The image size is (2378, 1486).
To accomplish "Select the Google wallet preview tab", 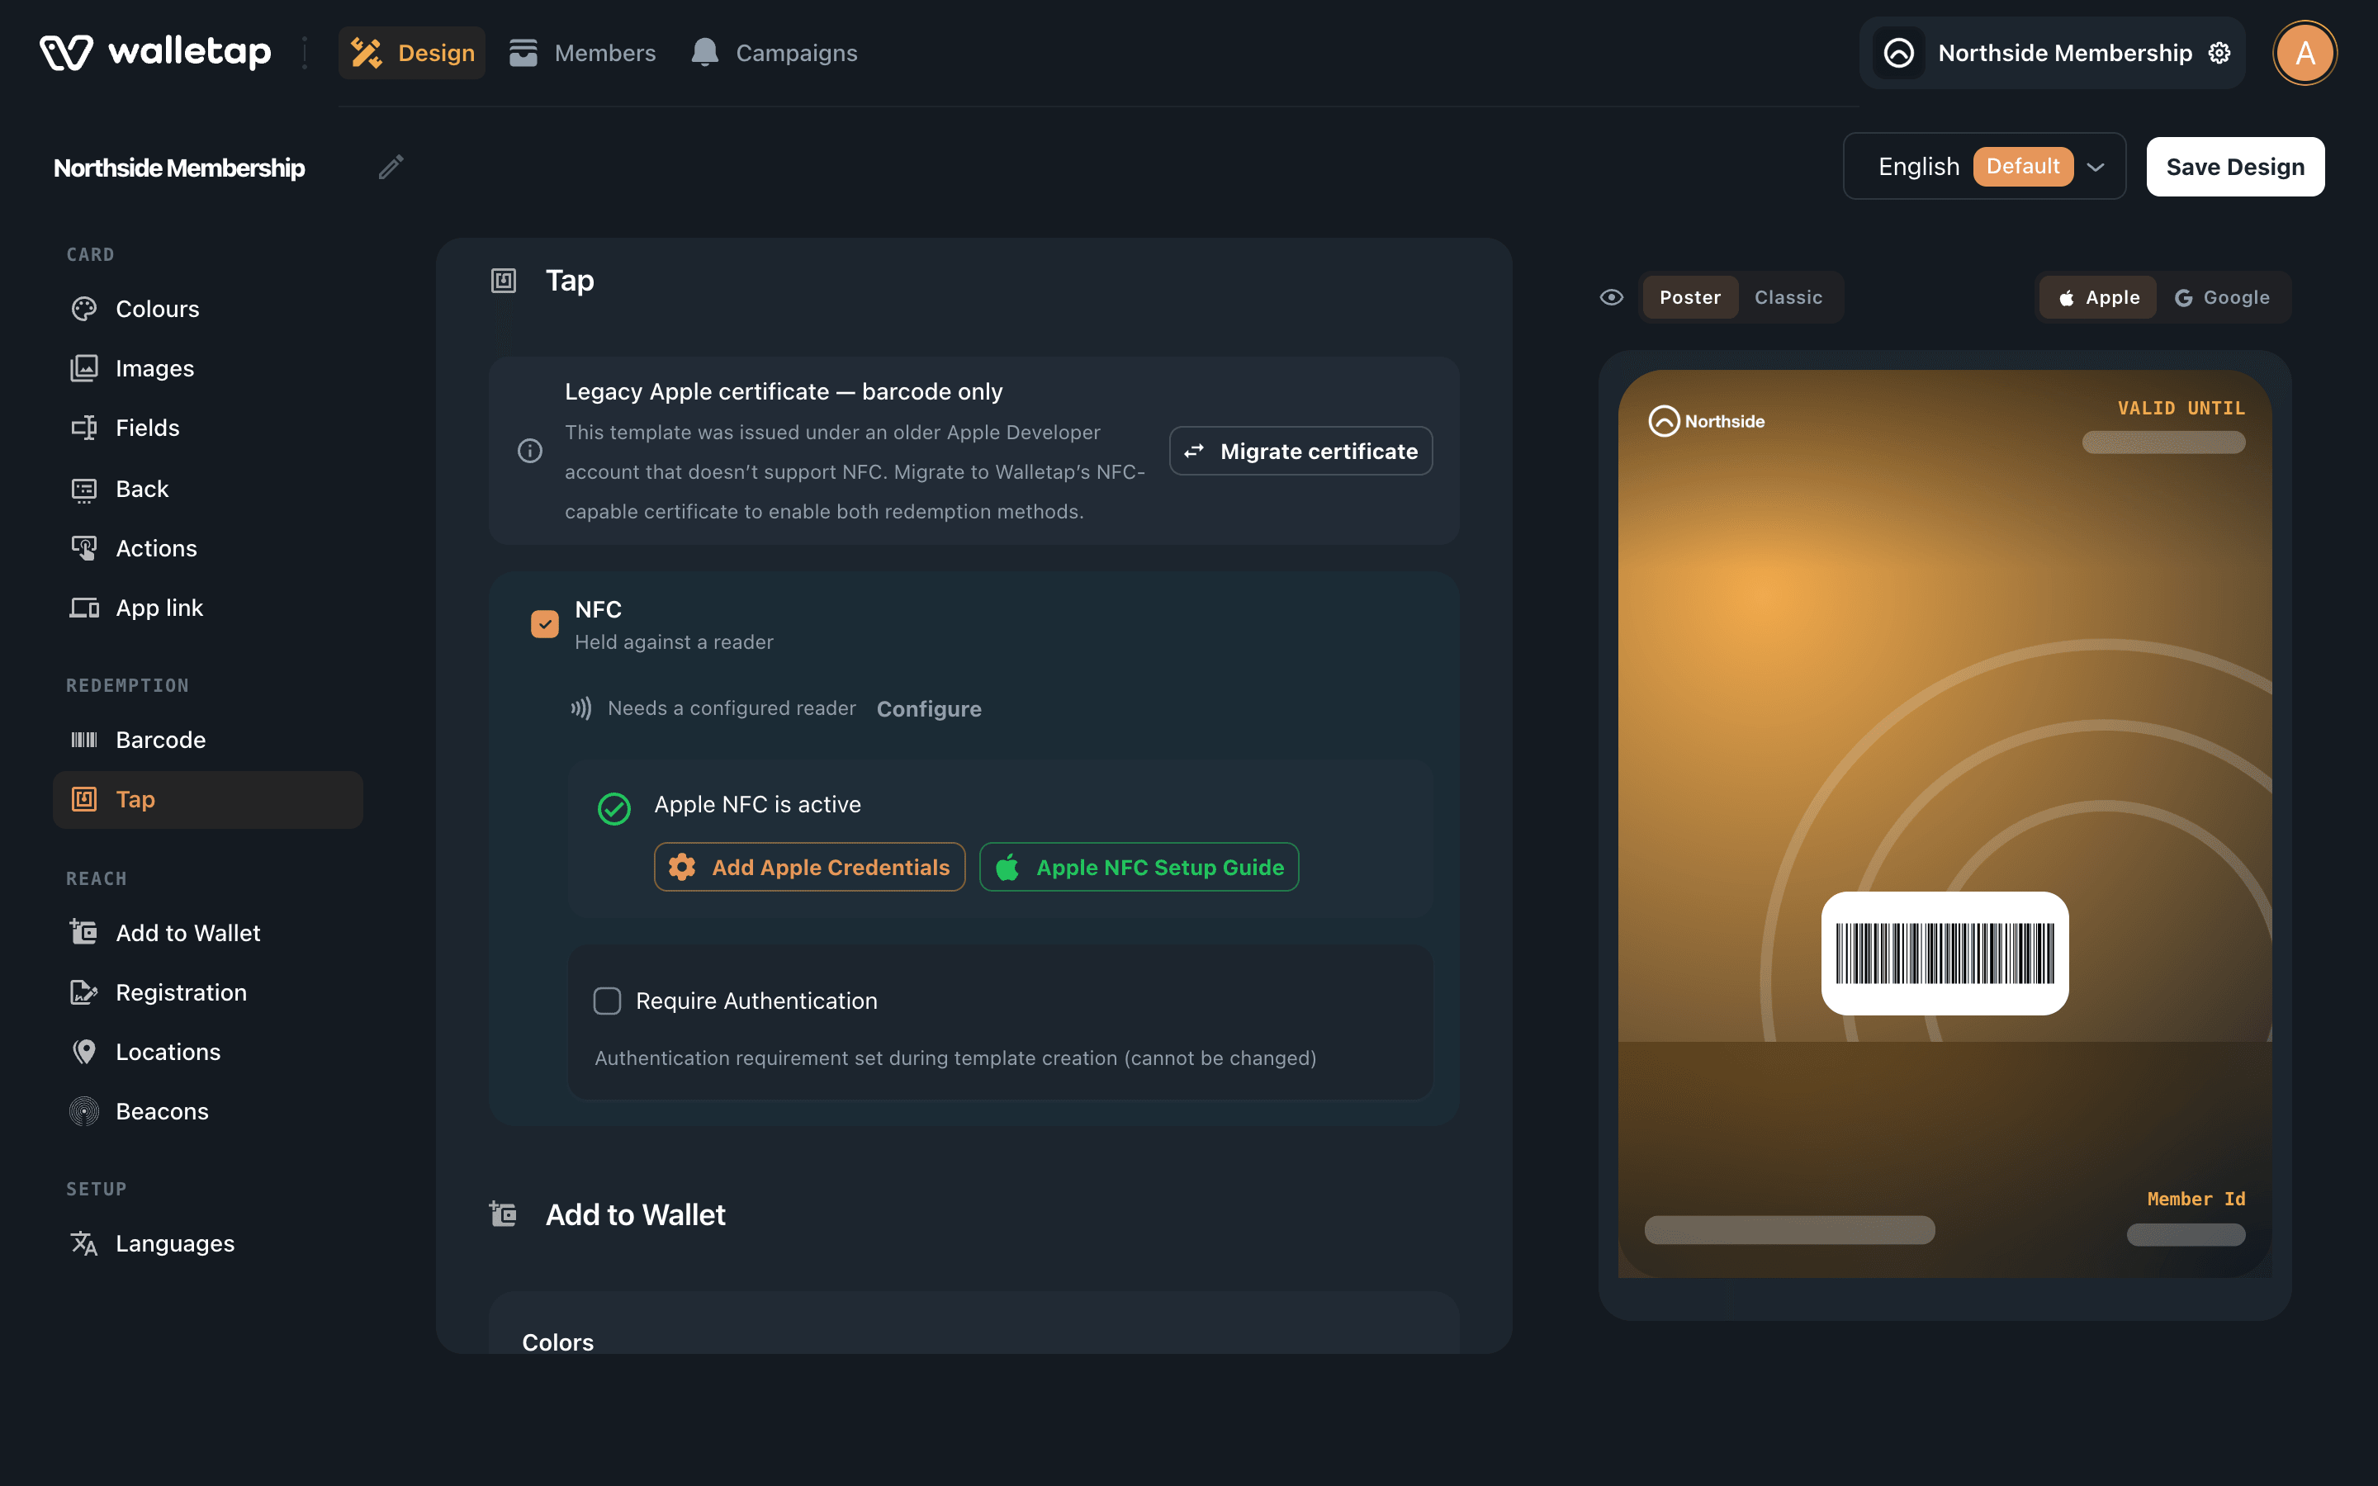I will (2223, 297).
